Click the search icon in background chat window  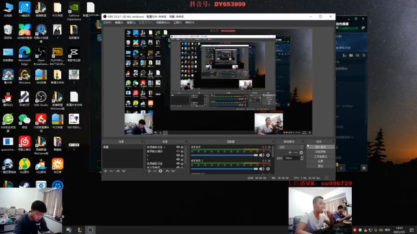pos(364,55)
